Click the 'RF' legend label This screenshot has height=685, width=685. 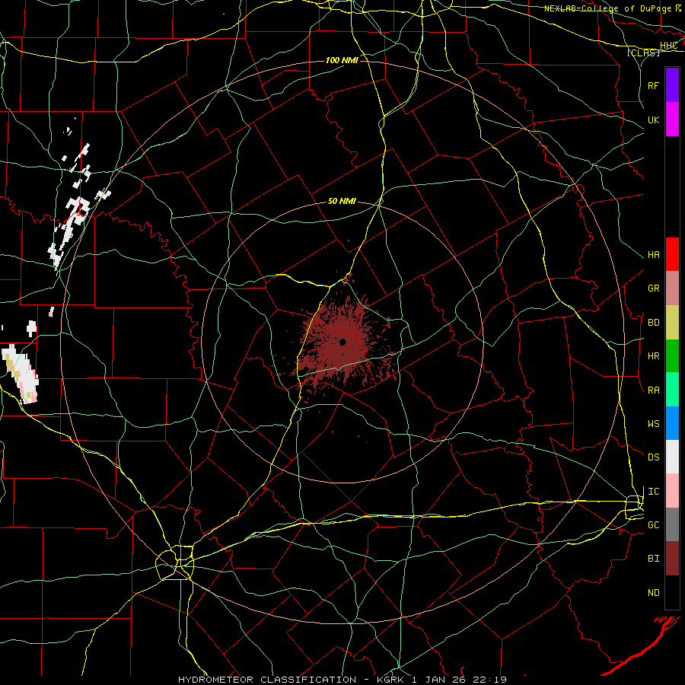[x=653, y=85]
